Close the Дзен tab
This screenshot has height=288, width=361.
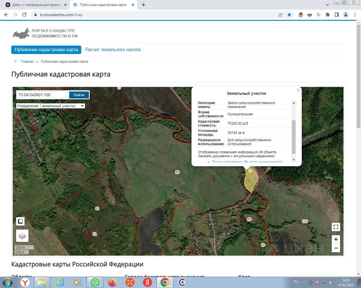(65, 5)
